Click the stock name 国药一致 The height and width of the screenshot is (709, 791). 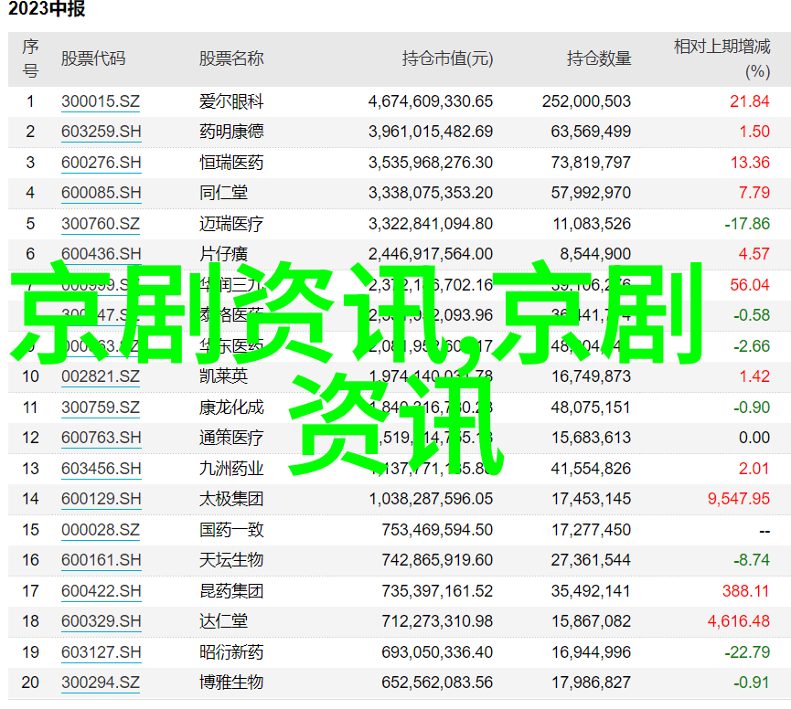pyautogui.click(x=231, y=530)
